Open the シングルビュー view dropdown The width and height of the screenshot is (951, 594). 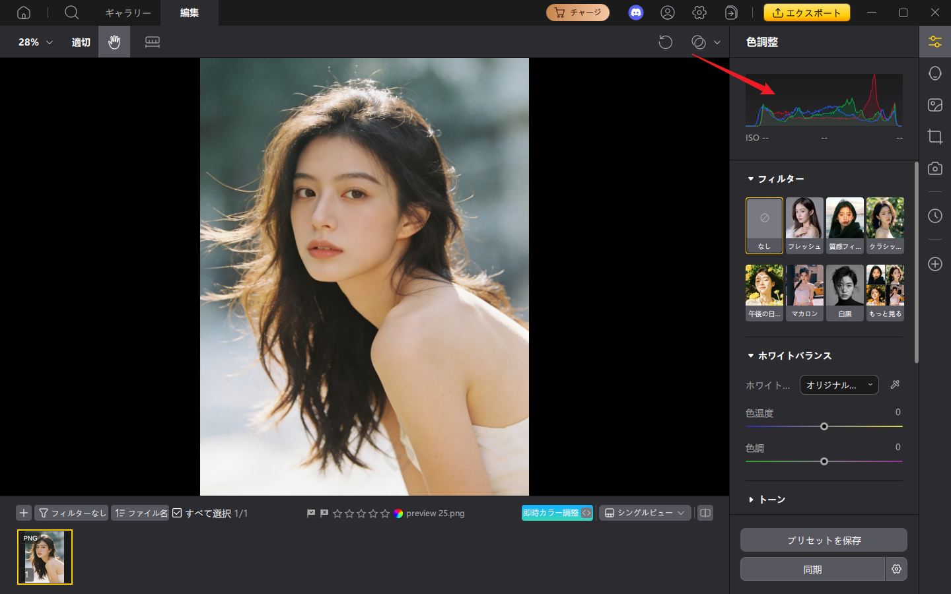[645, 513]
